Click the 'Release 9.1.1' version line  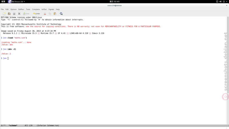tap(54, 33)
